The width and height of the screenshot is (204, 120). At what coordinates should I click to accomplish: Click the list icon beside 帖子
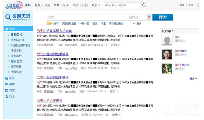pyautogui.click(x=7, y=29)
